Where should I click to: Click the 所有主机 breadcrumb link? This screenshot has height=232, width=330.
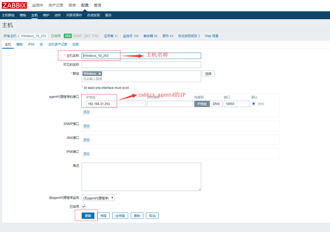[x=10, y=36]
